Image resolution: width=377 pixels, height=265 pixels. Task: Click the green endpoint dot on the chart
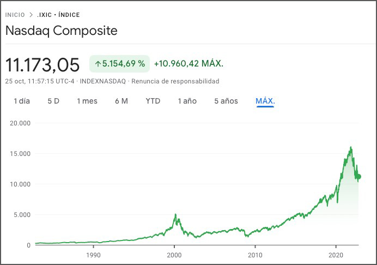[358, 177]
